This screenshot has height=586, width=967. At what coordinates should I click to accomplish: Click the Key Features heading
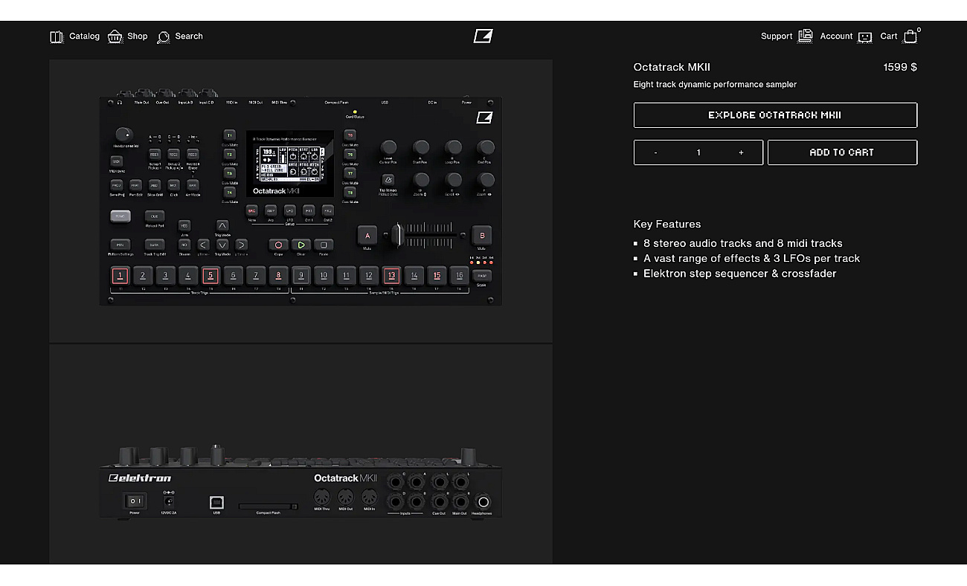click(667, 224)
